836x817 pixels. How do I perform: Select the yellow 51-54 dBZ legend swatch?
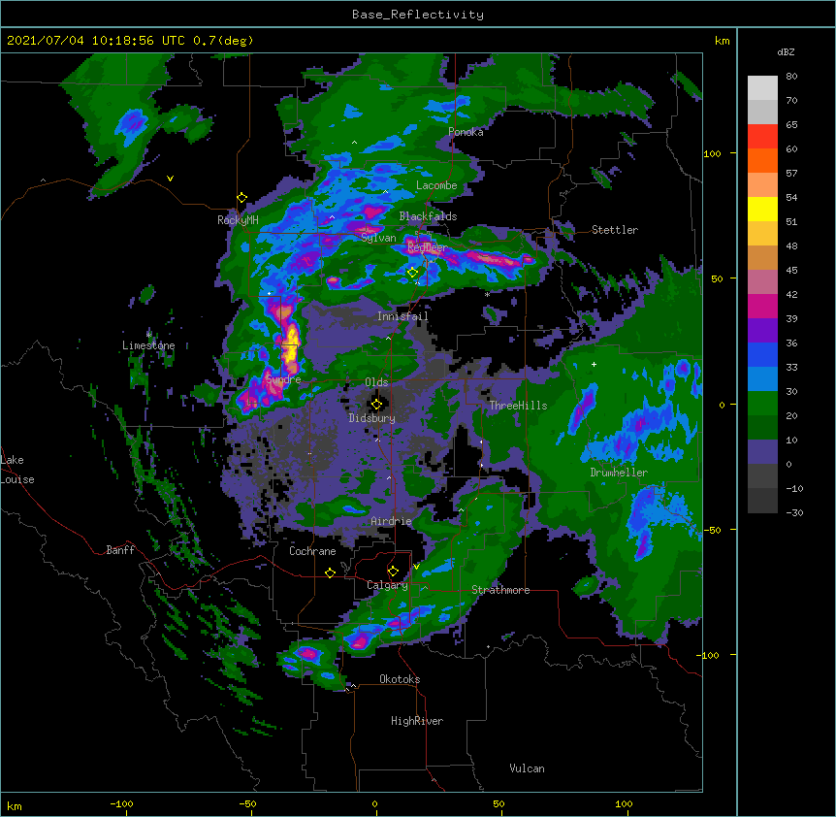tap(762, 209)
